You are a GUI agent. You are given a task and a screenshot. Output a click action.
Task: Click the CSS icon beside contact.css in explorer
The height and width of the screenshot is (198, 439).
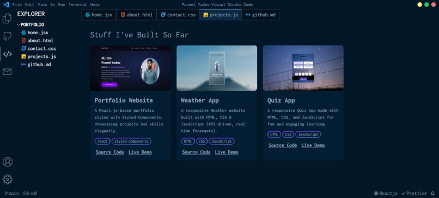click(x=23, y=48)
